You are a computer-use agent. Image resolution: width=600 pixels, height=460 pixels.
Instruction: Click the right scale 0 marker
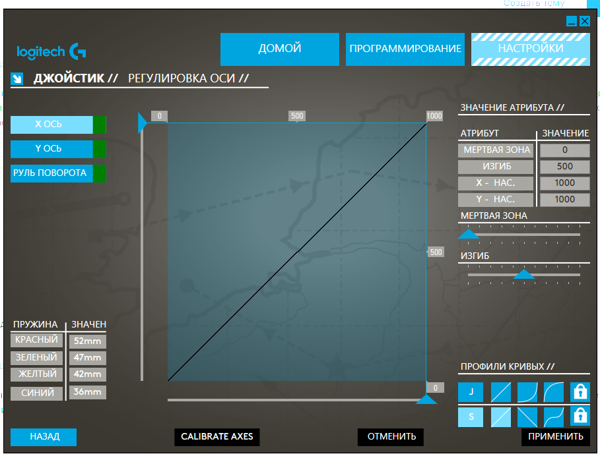[x=435, y=388]
